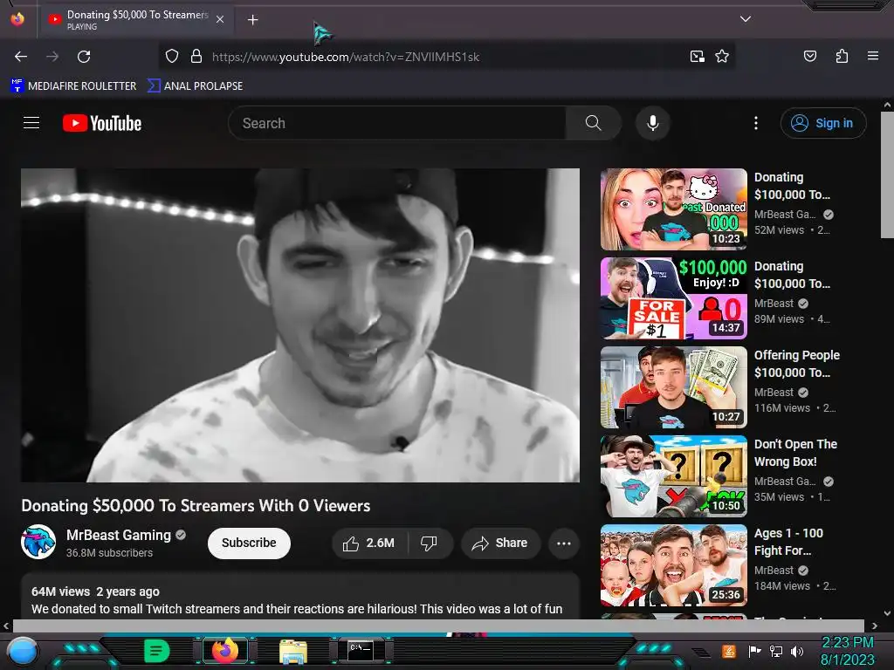894x670 pixels.
Task: Switch to Firefox on the taskbar
Action: (225, 651)
